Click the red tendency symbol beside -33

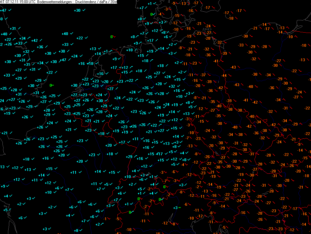click(x=246, y=45)
